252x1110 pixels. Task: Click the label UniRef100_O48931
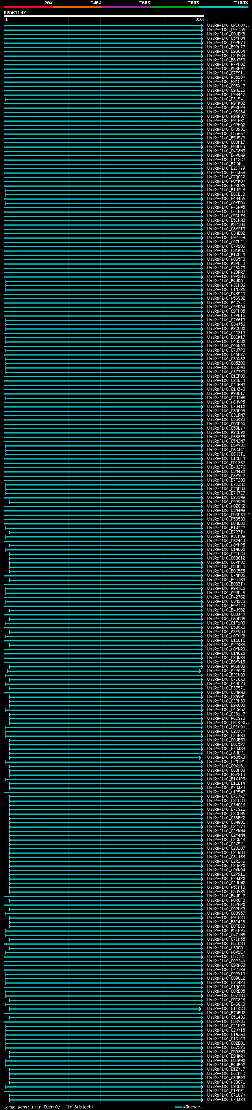(x=226, y=129)
